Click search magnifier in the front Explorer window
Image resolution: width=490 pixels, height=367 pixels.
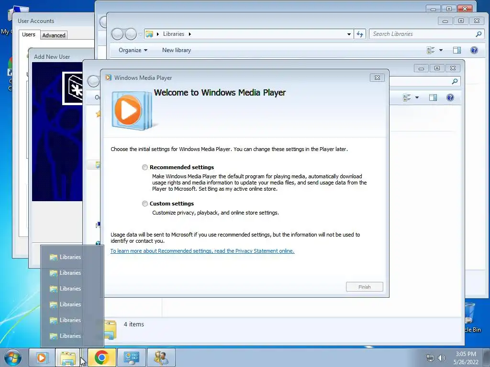pos(455,81)
